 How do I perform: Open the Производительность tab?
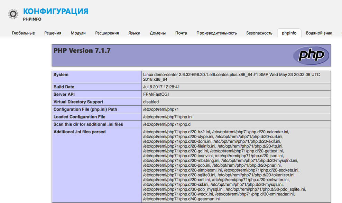tap(216, 33)
